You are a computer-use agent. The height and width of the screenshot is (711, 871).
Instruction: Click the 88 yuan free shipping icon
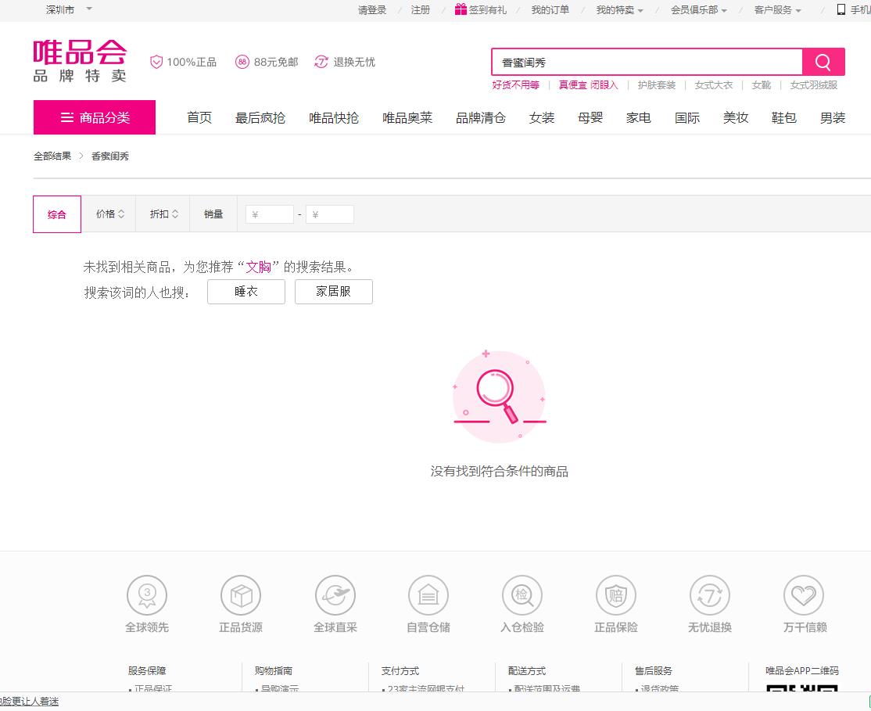[x=242, y=62]
